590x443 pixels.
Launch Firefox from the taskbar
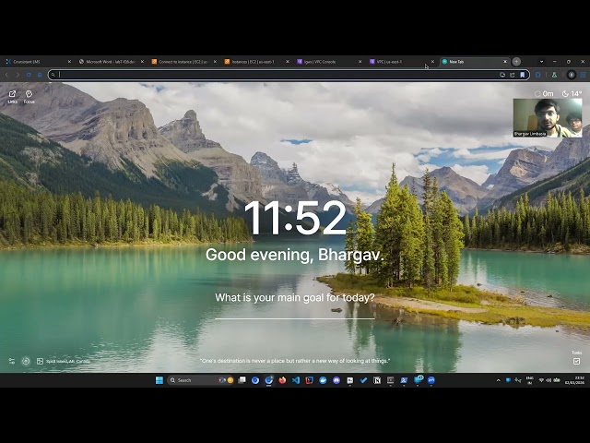282,380
